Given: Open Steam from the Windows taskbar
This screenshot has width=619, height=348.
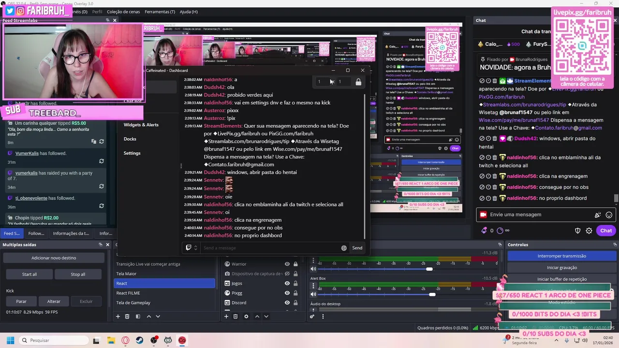Looking at the screenshot, I should (x=140, y=340).
